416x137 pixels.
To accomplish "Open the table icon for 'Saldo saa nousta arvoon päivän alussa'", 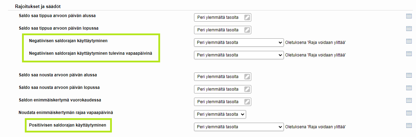I will tap(409, 75).
